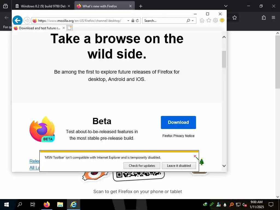
Task: Expand the IE address bar autocomplete dropdown arrow
Action: click(x=128, y=21)
